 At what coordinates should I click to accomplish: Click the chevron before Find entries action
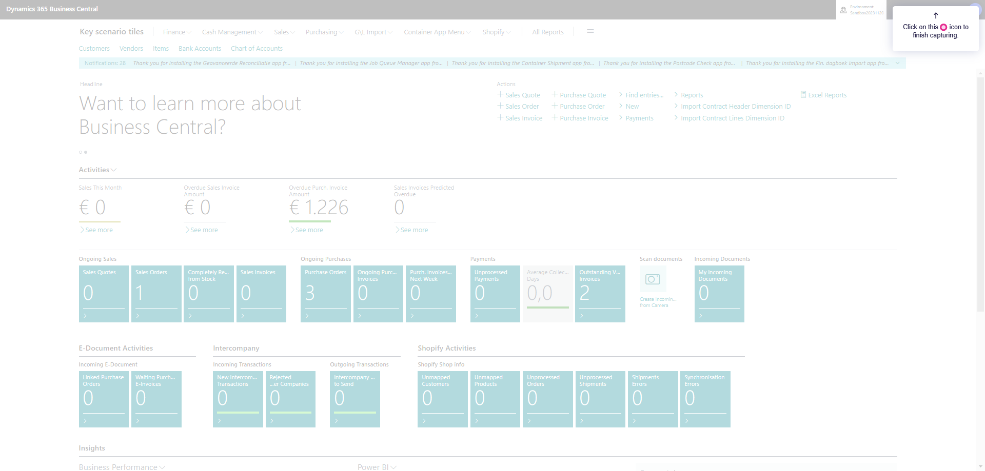point(621,94)
